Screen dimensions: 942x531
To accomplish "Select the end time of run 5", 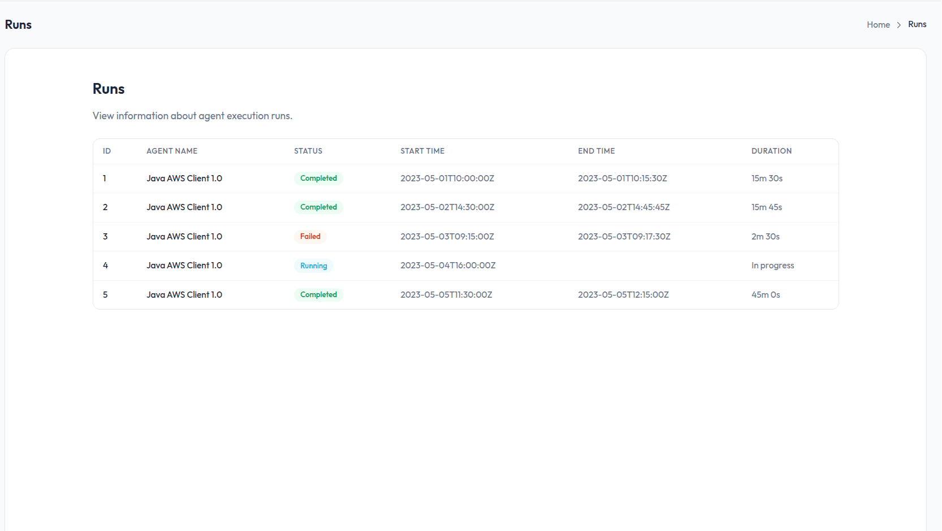I will point(623,294).
